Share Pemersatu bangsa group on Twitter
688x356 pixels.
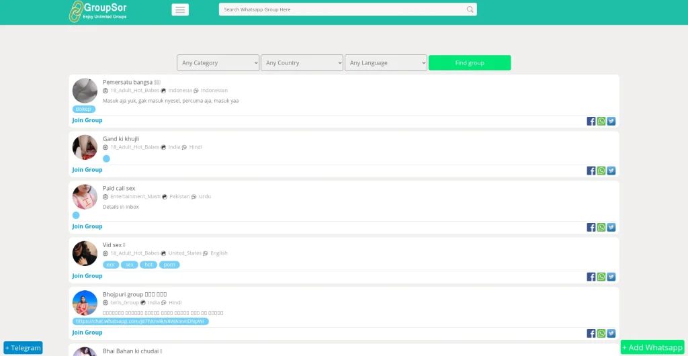pyautogui.click(x=611, y=121)
